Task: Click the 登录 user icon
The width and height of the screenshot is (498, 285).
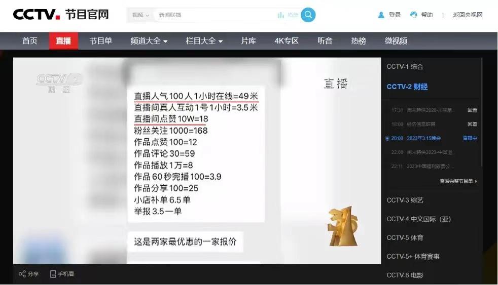Action: pyautogui.click(x=381, y=15)
